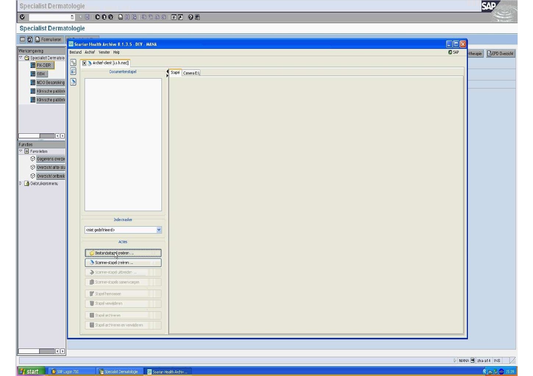The width and height of the screenshot is (533, 376).
Task: Click the table icon next to PK-DER
Action: [x=33, y=65]
